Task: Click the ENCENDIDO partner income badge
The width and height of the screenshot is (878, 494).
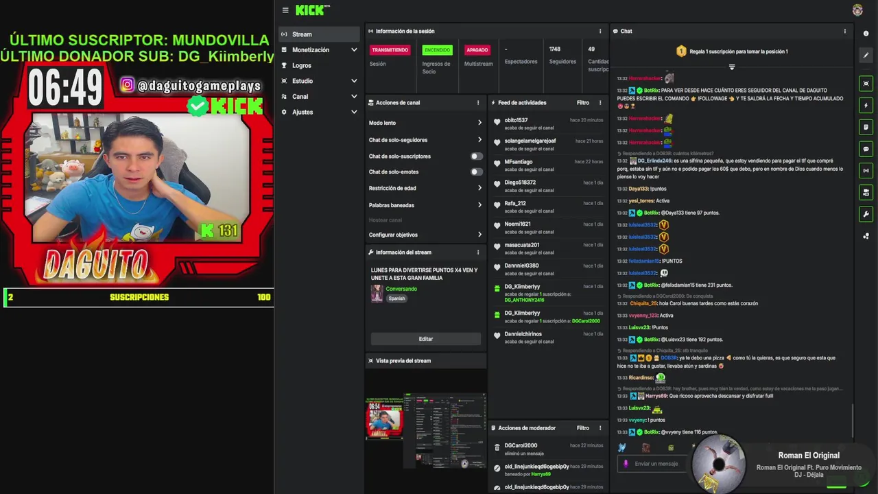Action: pyautogui.click(x=438, y=50)
